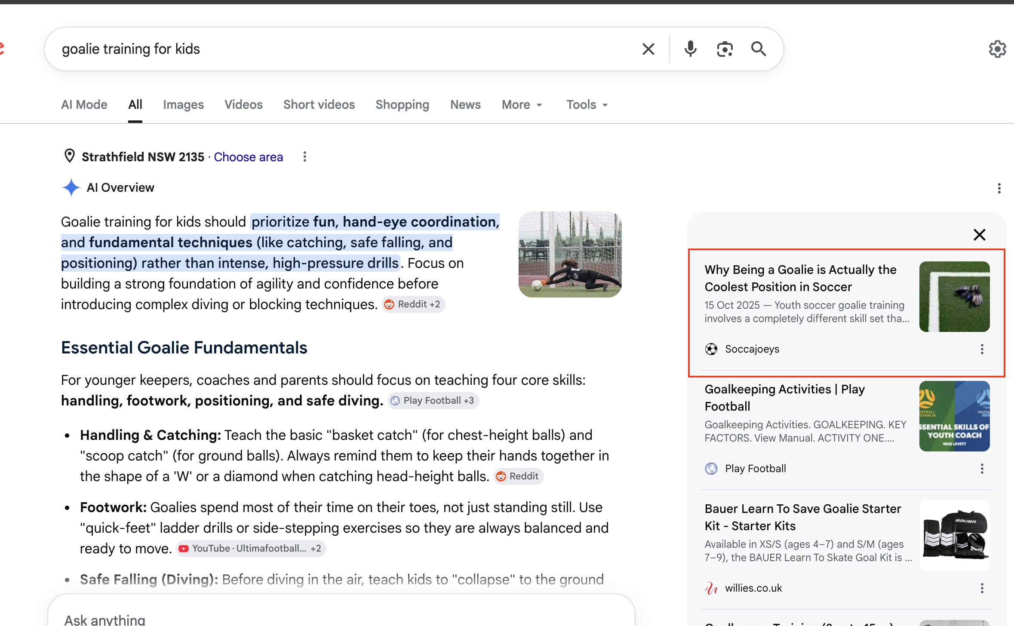Switch to Videos tab

[243, 105]
